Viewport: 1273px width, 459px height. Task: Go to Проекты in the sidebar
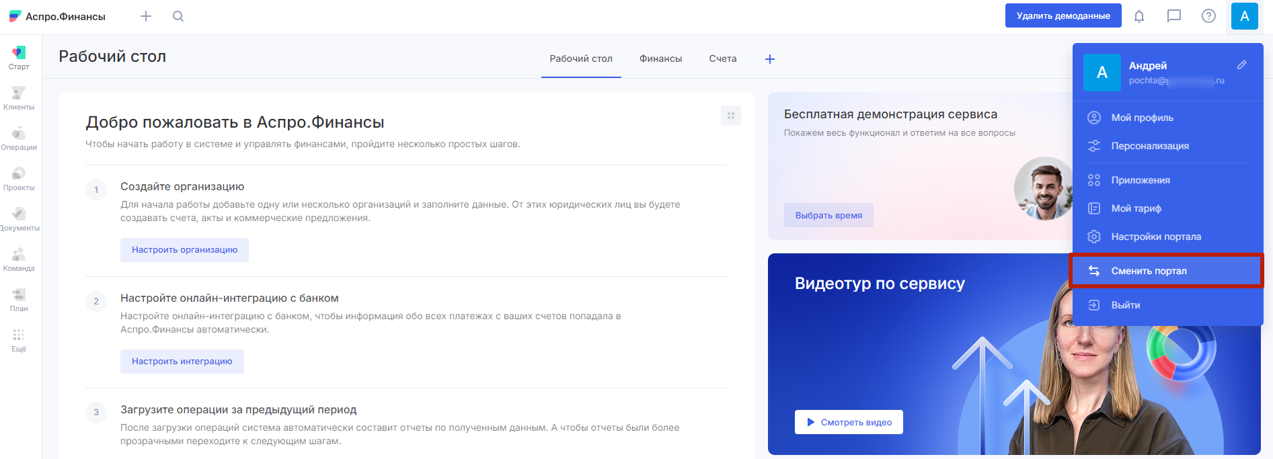pos(19,179)
